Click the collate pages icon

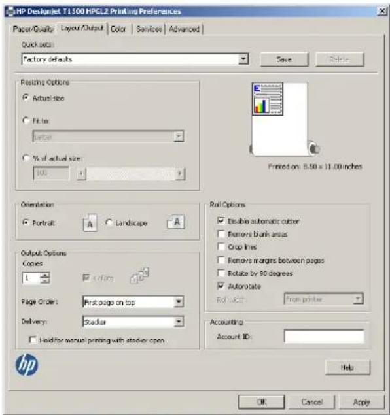coord(139,276)
